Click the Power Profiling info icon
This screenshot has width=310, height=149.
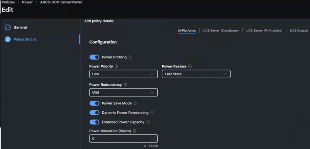click(130, 57)
